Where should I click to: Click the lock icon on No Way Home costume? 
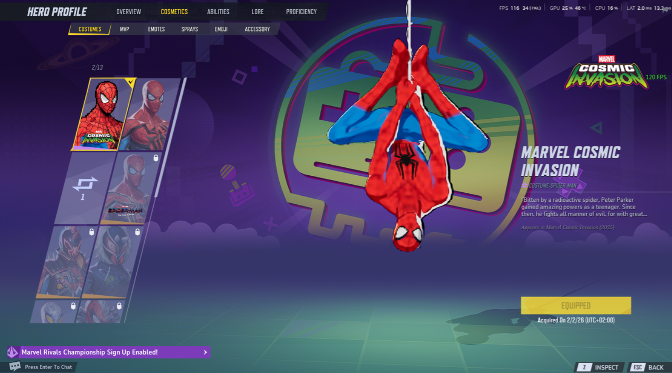click(x=156, y=158)
